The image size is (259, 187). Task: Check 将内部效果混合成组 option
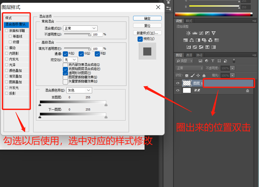(x=65, y=65)
